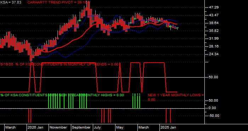The image size is (248, 131).
Task: Click the -50.00 axis value
Action: (214, 116)
